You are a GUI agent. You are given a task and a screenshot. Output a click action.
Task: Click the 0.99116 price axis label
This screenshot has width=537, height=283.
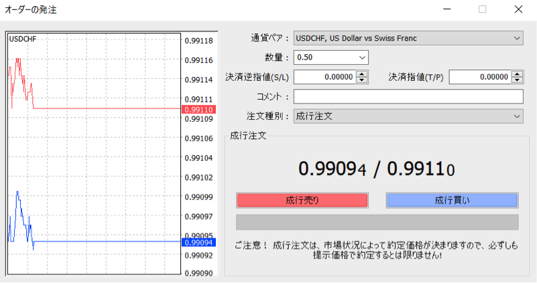(198, 60)
